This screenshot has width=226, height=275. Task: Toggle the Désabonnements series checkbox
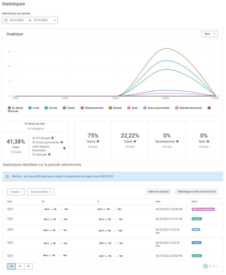[x=82, y=108]
